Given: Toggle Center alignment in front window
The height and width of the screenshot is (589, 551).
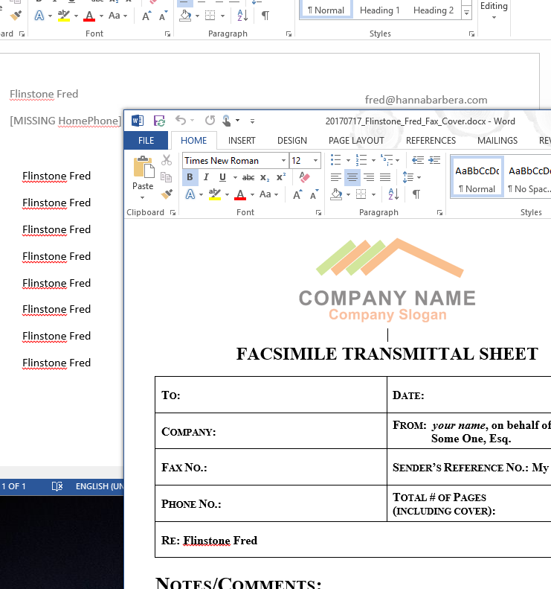Looking at the screenshot, I should pos(352,177).
